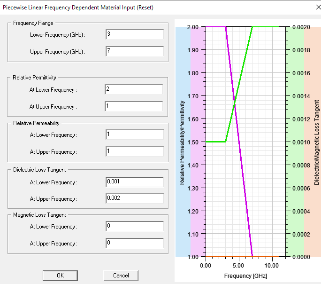This screenshot has height=284, width=321.
Task: Click Dielectric Loss Tangent lower frequency field
Action: click(134, 182)
